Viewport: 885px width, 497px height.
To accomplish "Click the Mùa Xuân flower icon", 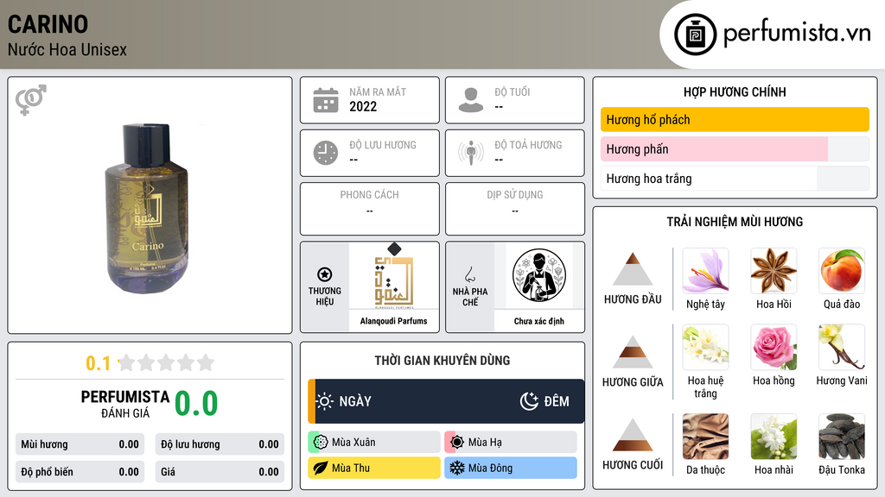I will point(321,443).
